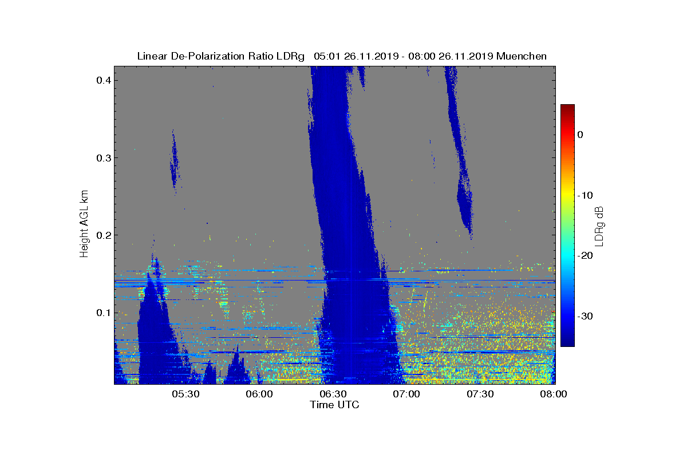Click the 06:30 time tick label
687x458 pixels.
[x=333, y=394]
